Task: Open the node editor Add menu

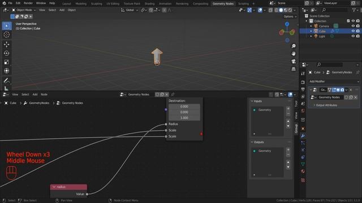Action: 35,94
